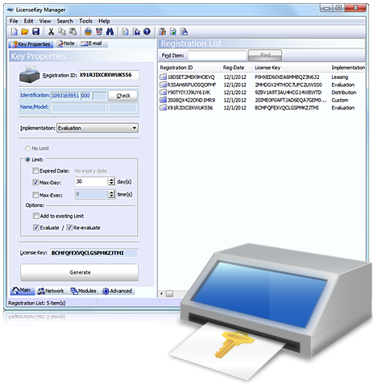The image size is (374, 385).
Task: Click the document with printer toolbar icon
Action: pos(184,31)
